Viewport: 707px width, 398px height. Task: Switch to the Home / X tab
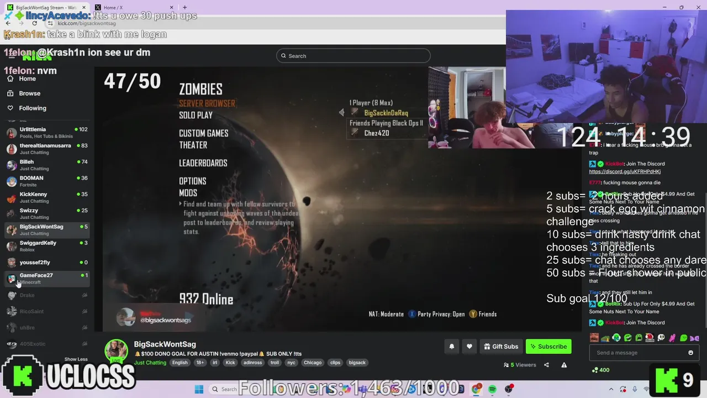tap(134, 7)
